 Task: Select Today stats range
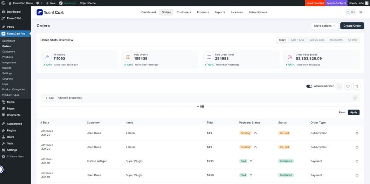point(282,40)
